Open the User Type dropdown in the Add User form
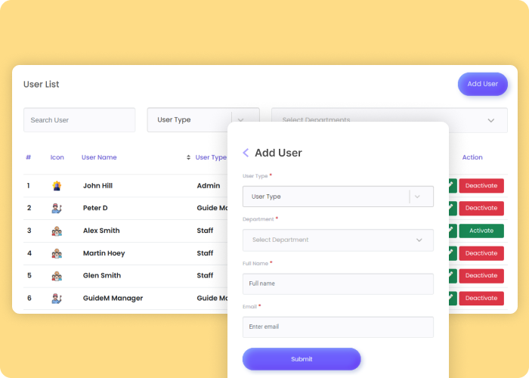The image size is (529, 378). click(338, 197)
